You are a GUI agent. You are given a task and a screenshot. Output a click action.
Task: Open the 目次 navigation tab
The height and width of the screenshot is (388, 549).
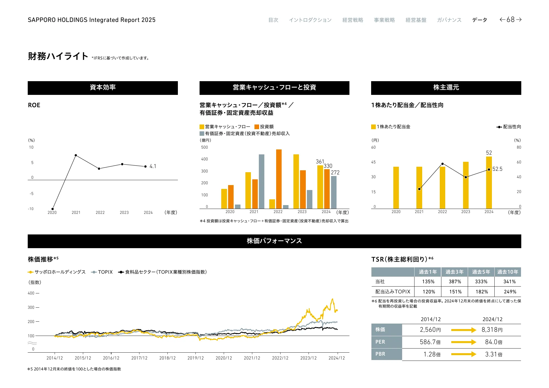(273, 20)
